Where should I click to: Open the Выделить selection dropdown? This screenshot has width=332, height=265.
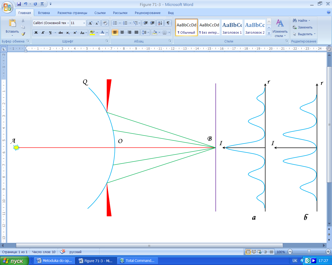(304, 34)
